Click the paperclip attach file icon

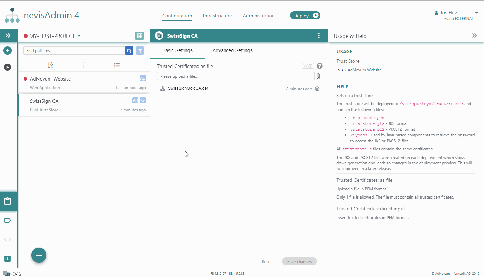[x=318, y=76]
